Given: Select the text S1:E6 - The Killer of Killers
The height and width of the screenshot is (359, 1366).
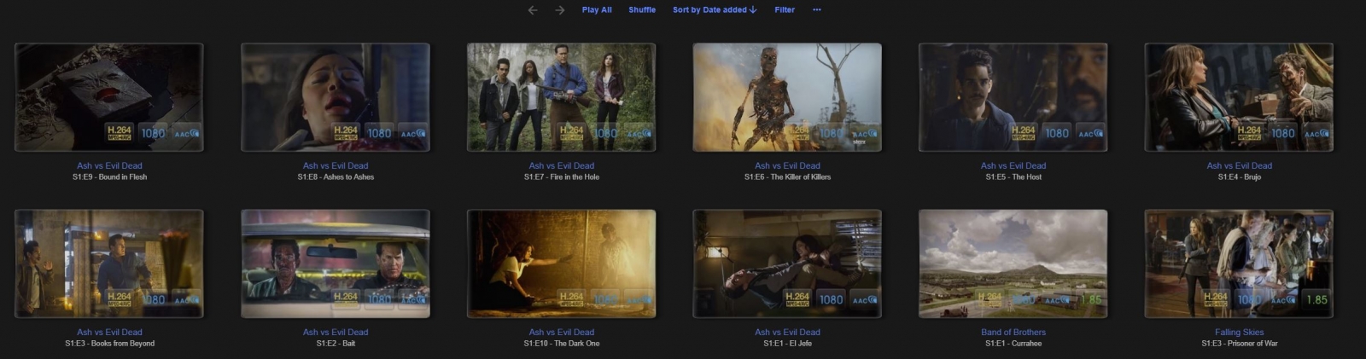Looking at the screenshot, I should coord(787,177).
